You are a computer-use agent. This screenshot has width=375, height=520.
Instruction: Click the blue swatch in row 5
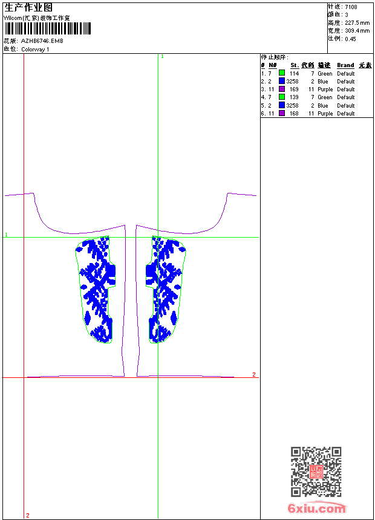281,105
